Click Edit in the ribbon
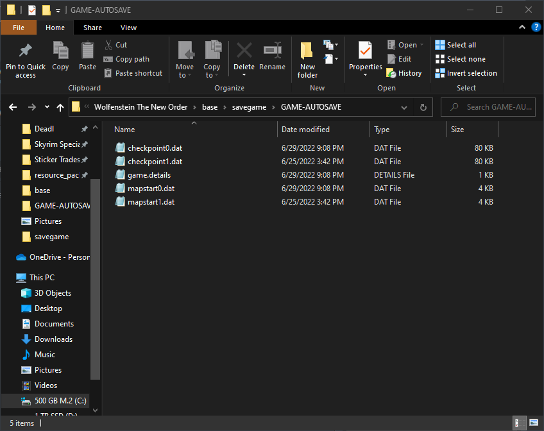This screenshot has height=431, width=544. [399, 59]
